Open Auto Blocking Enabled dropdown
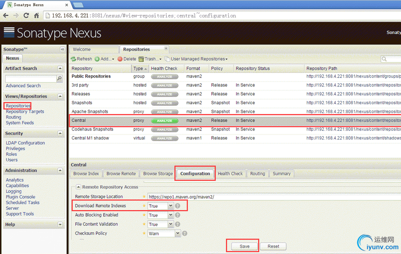401x254 pixels. tap(170, 215)
